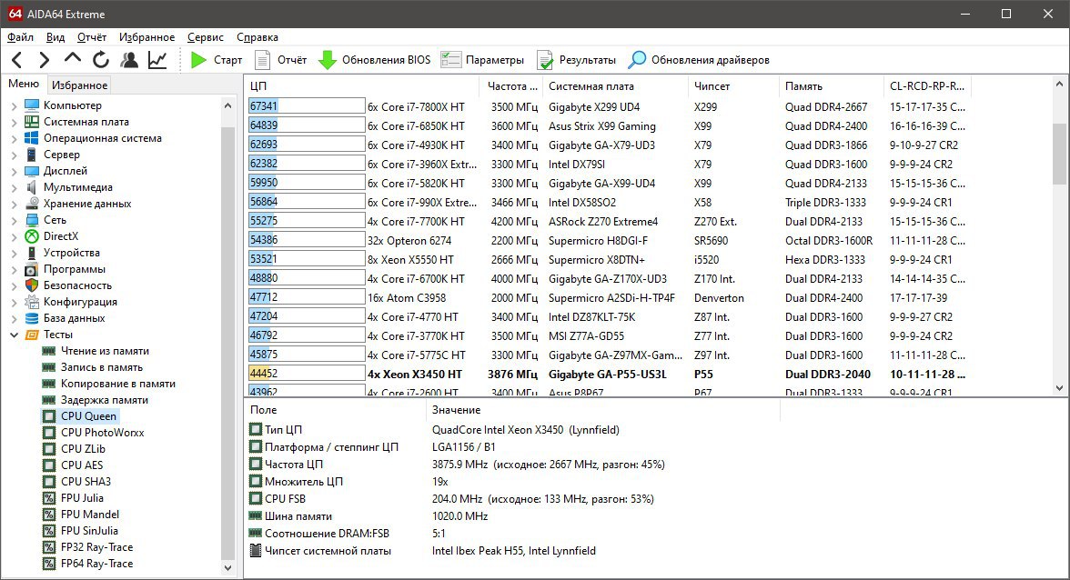The height and width of the screenshot is (580, 1070).
Task: Expand the DirectX tree node
Action: point(15,236)
